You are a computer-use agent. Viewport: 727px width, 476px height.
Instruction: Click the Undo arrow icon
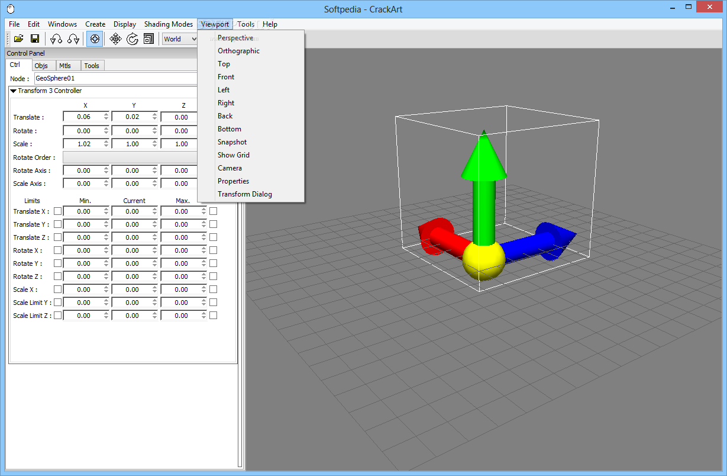point(56,39)
